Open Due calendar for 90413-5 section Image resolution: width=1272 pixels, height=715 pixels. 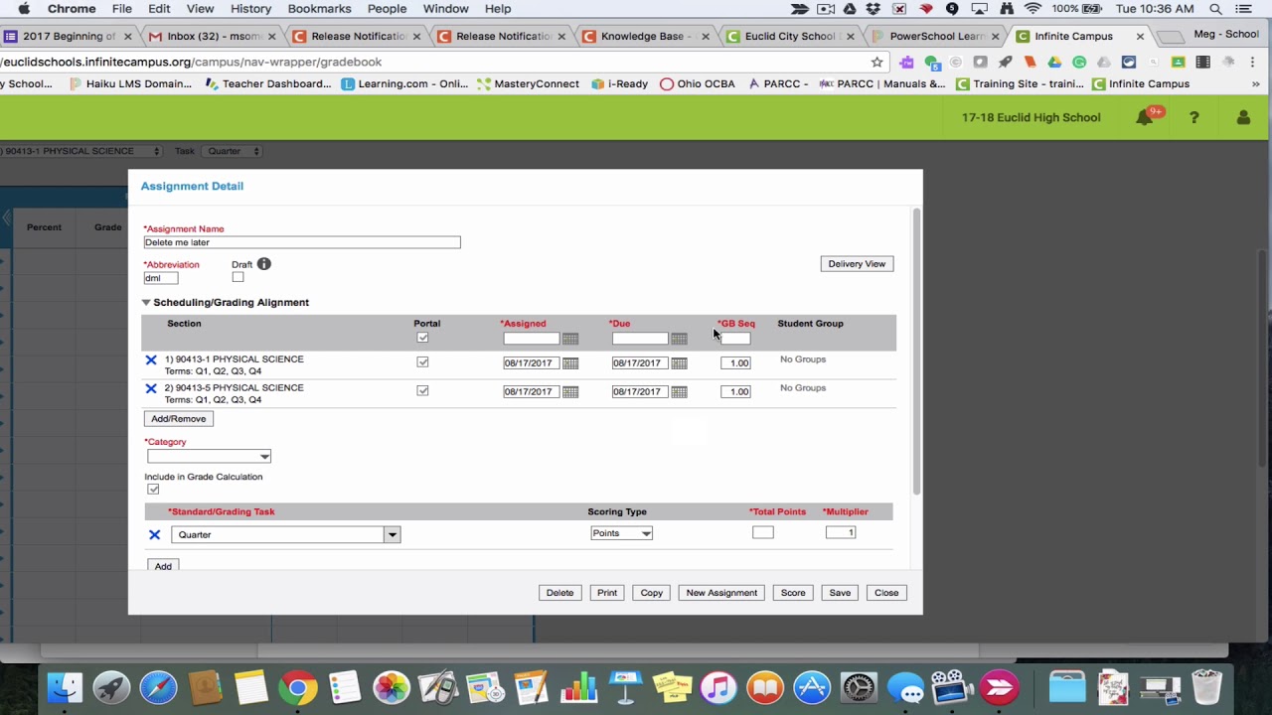(x=679, y=392)
